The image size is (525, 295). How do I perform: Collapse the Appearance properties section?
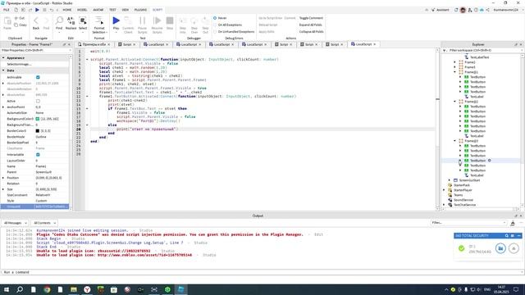pyautogui.click(x=3, y=58)
